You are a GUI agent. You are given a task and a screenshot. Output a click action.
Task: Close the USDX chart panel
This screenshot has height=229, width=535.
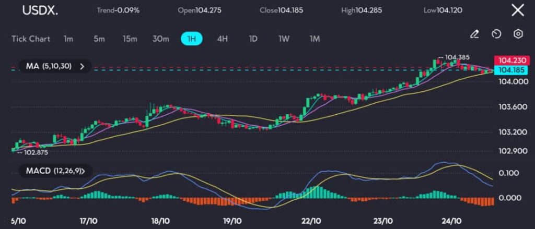click(517, 10)
